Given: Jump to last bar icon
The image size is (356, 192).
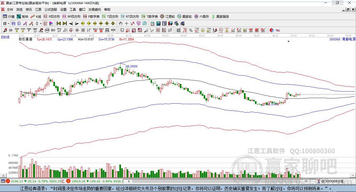Looking at the screenshot, I should click(65, 24).
